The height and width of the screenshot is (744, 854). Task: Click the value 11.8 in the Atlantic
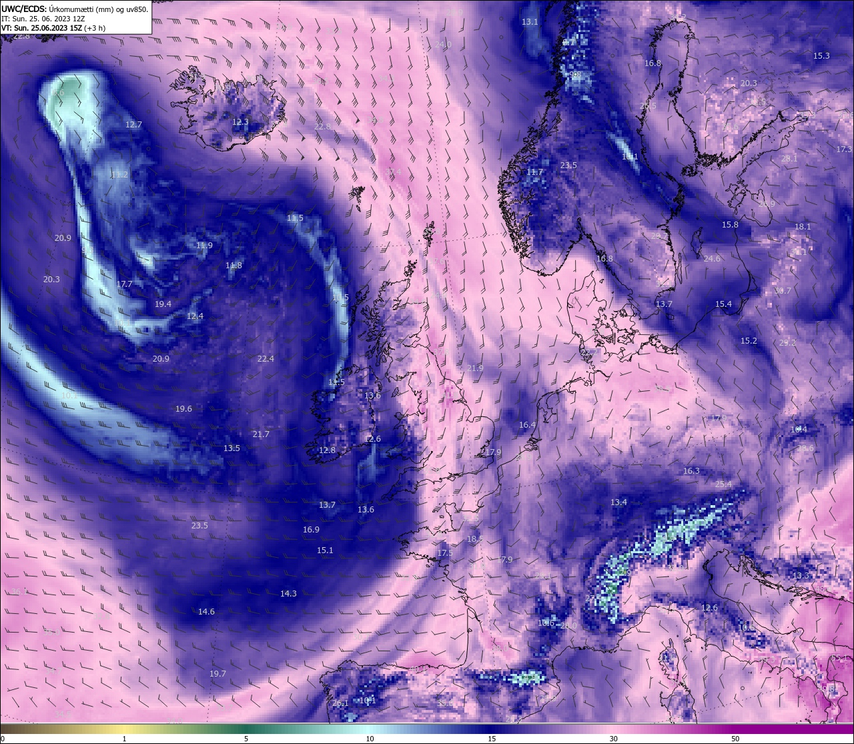click(x=234, y=266)
